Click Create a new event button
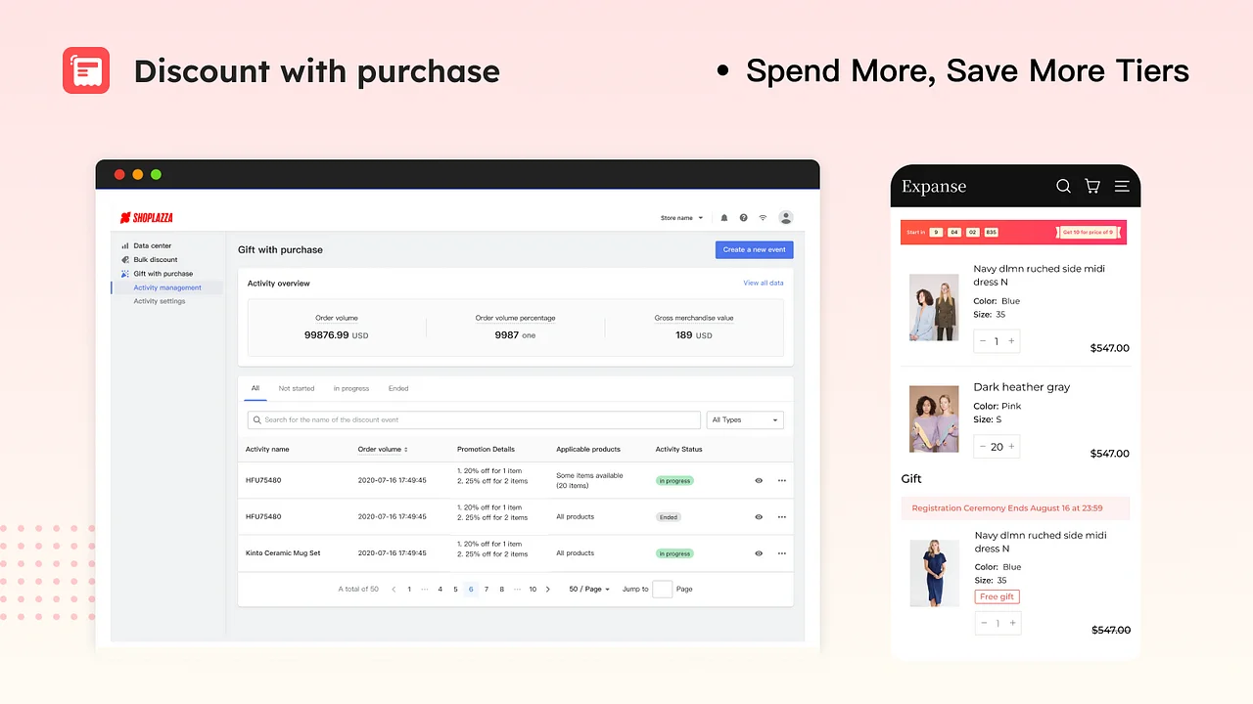Image resolution: width=1253 pixels, height=704 pixels. tap(754, 249)
